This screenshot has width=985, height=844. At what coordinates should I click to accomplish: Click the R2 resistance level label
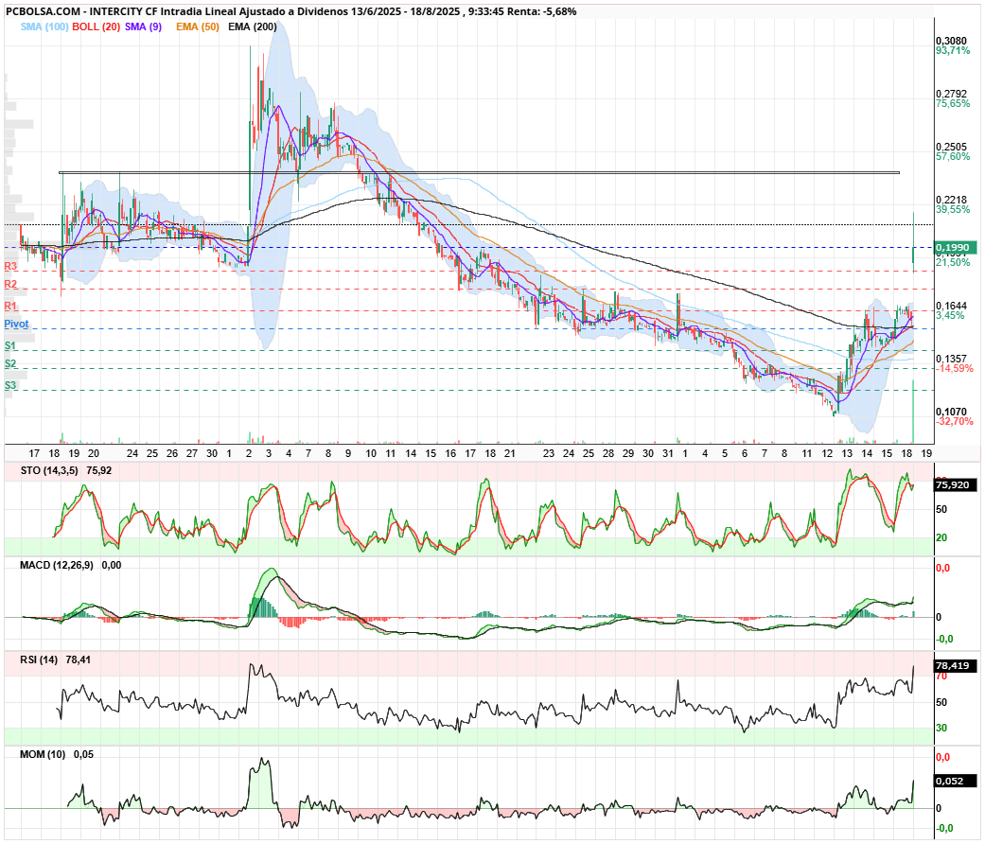click(x=10, y=285)
